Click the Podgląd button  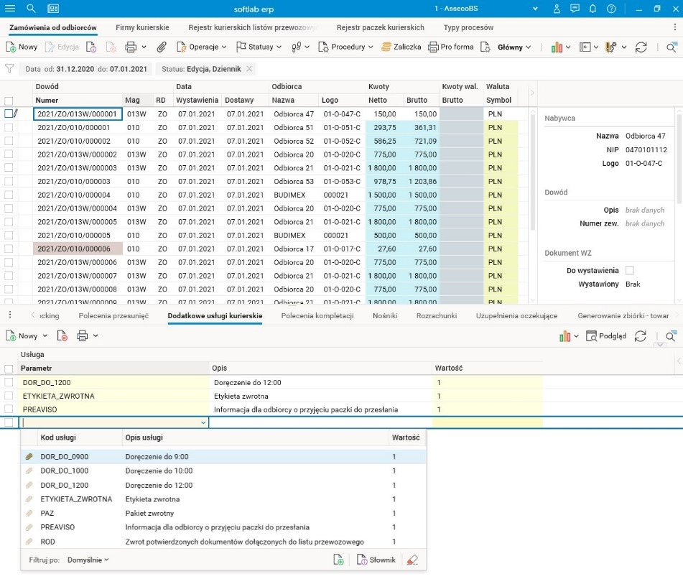tap(605, 335)
